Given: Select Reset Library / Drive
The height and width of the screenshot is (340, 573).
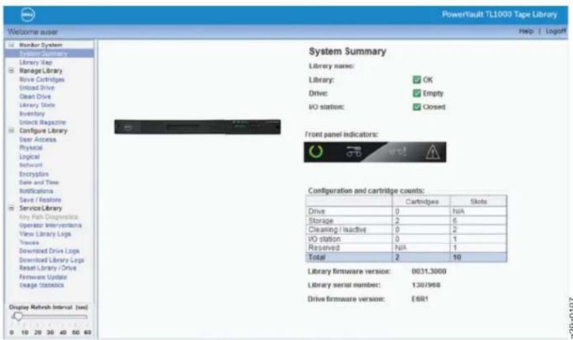Looking at the screenshot, I should (48, 268).
